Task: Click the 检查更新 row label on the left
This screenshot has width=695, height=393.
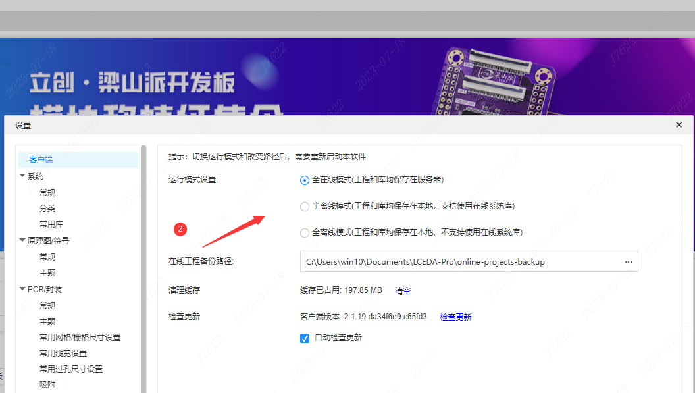Action: tap(184, 316)
